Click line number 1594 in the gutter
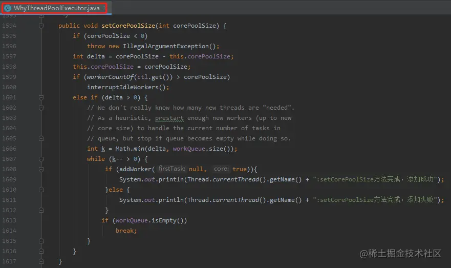Screen dimensions: 451x268 point(9,26)
